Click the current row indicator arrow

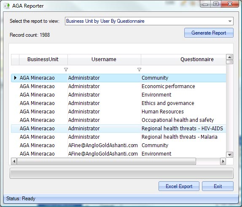point(15,78)
